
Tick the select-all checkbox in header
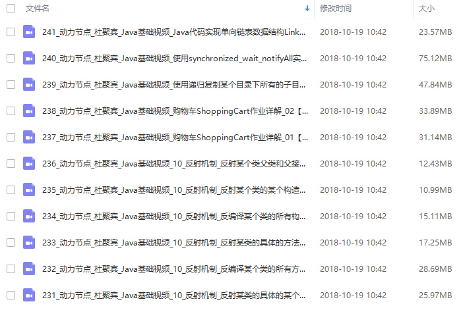[11, 9]
